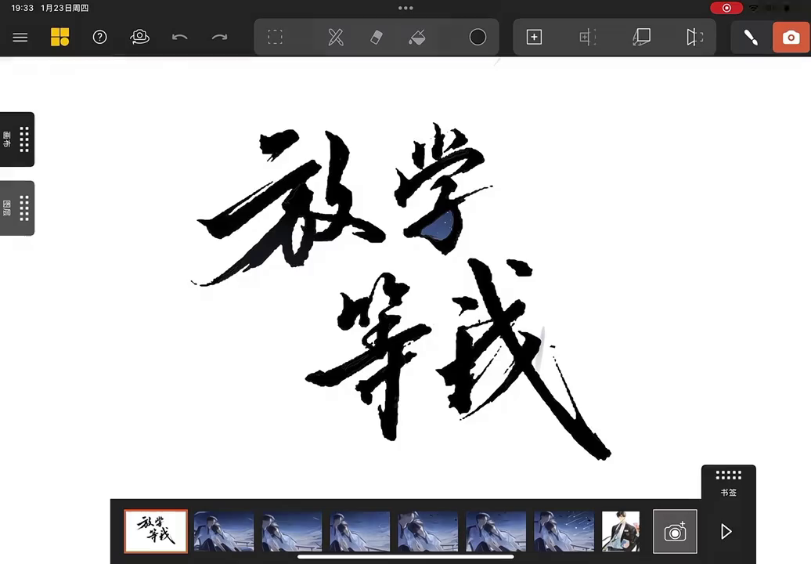Select the calligraphy frame thumbnail

[156, 531]
